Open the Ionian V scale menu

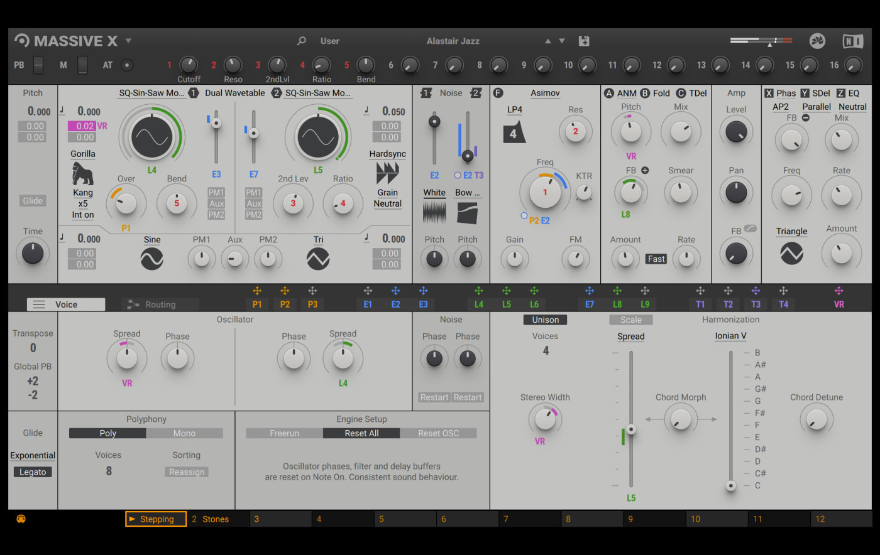730,336
